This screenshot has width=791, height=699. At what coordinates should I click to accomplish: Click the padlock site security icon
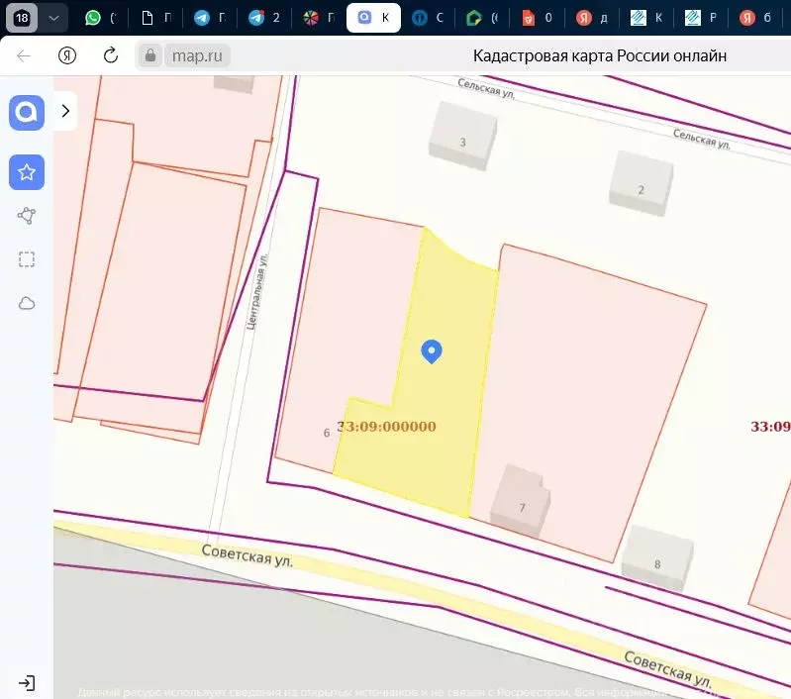(149, 55)
